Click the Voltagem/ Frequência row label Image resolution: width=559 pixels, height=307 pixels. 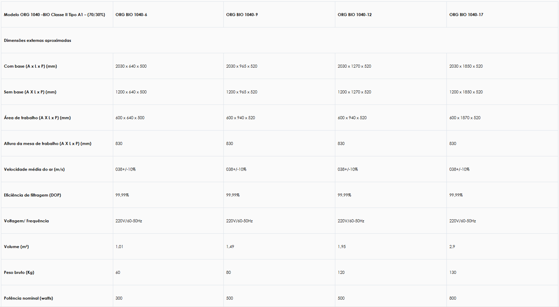tap(26, 221)
